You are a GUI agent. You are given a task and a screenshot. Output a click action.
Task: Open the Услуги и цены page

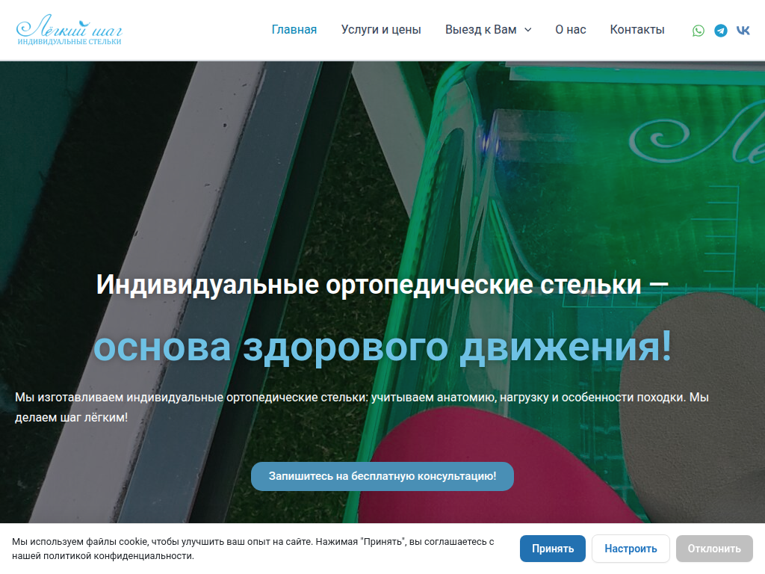tap(381, 30)
